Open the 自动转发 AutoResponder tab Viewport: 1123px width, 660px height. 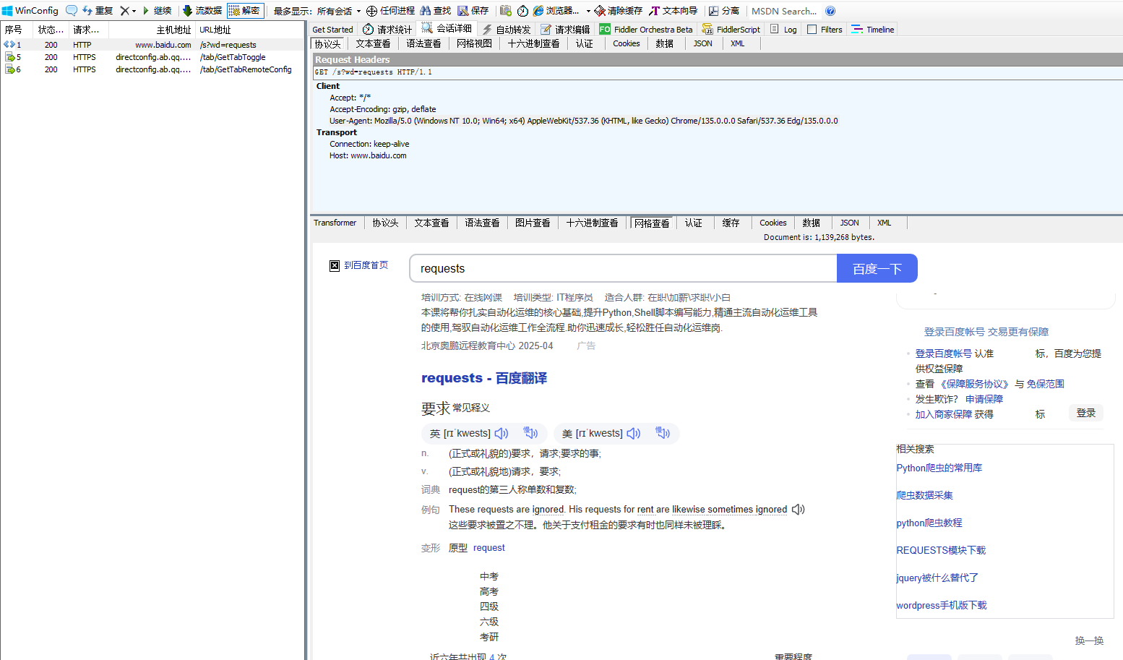[x=507, y=30]
